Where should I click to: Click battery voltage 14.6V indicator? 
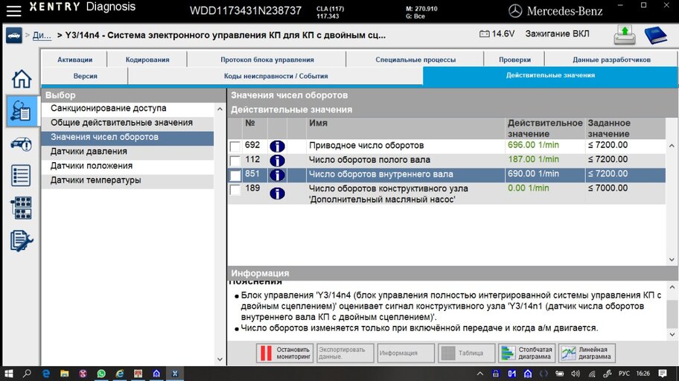point(497,33)
